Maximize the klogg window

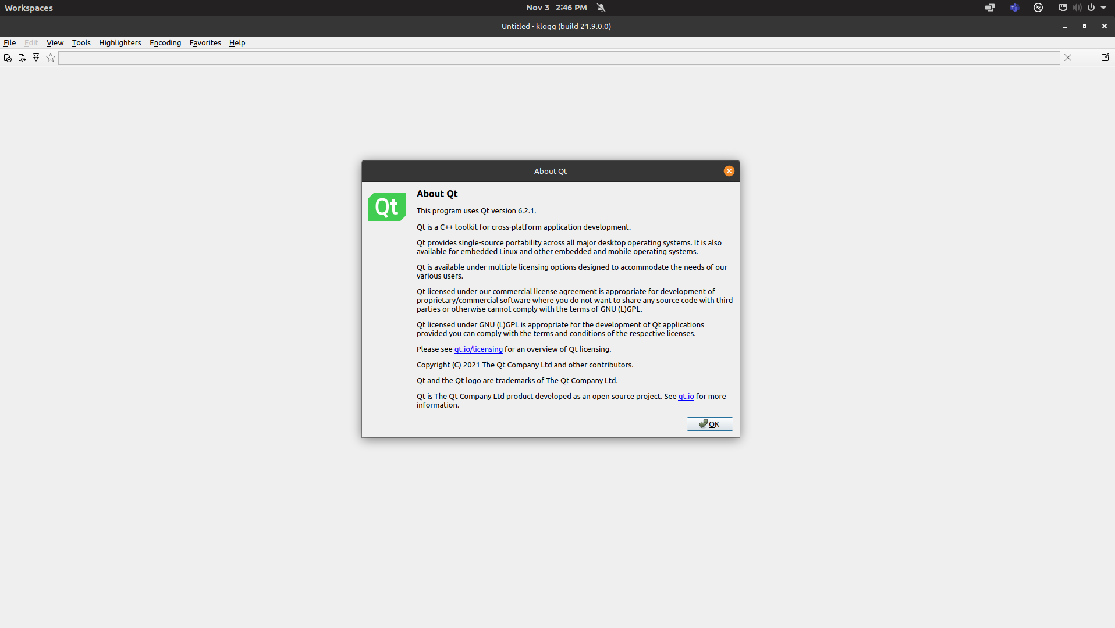pyautogui.click(x=1085, y=26)
